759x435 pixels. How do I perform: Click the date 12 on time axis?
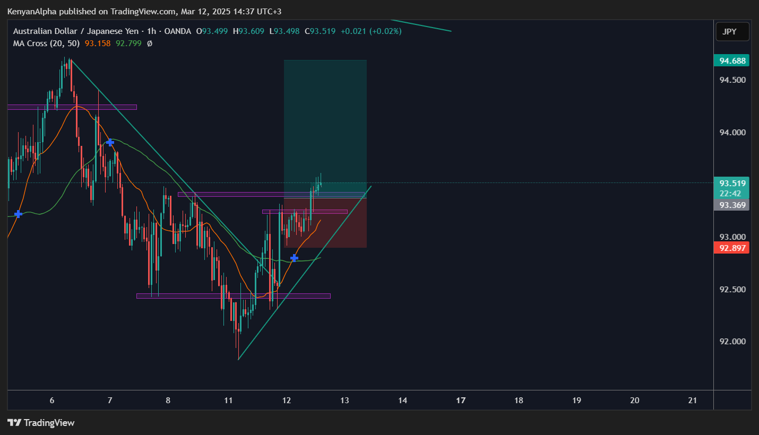[x=287, y=401]
